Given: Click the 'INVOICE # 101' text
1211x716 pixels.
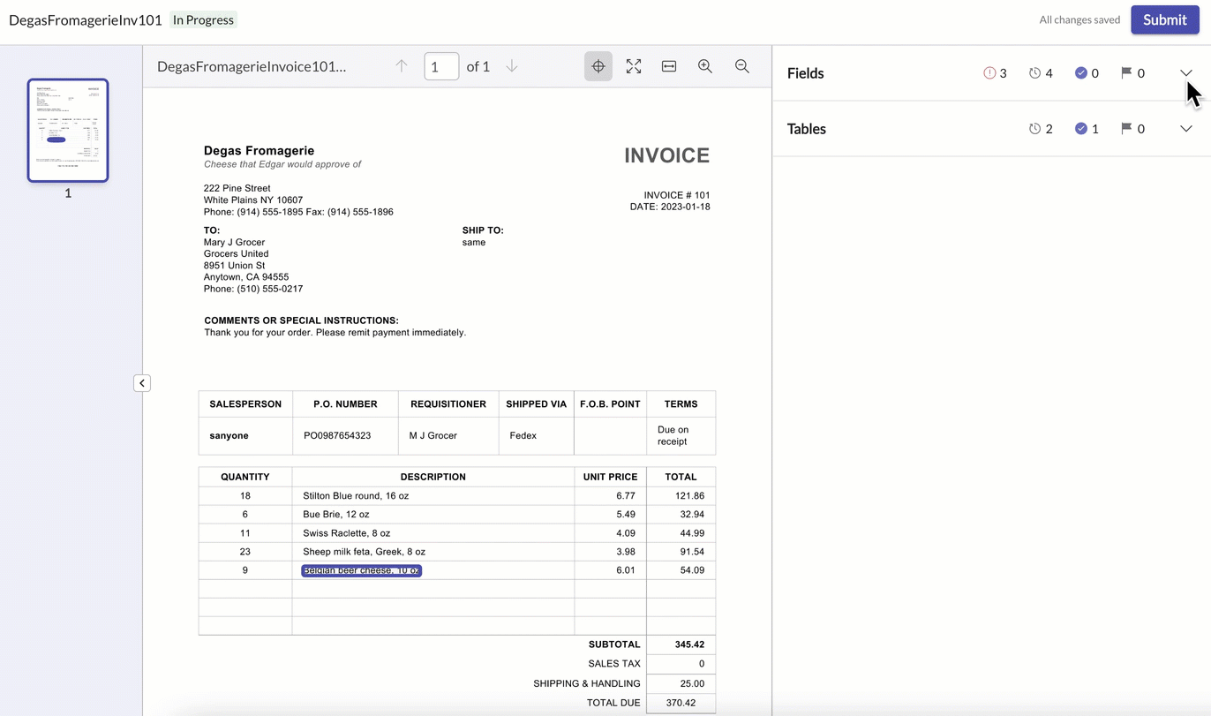Looking at the screenshot, I should 677,195.
